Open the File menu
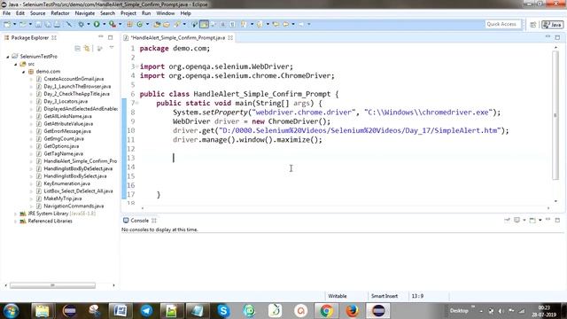The height and width of the screenshot is (319, 567). tap(6, 13)
